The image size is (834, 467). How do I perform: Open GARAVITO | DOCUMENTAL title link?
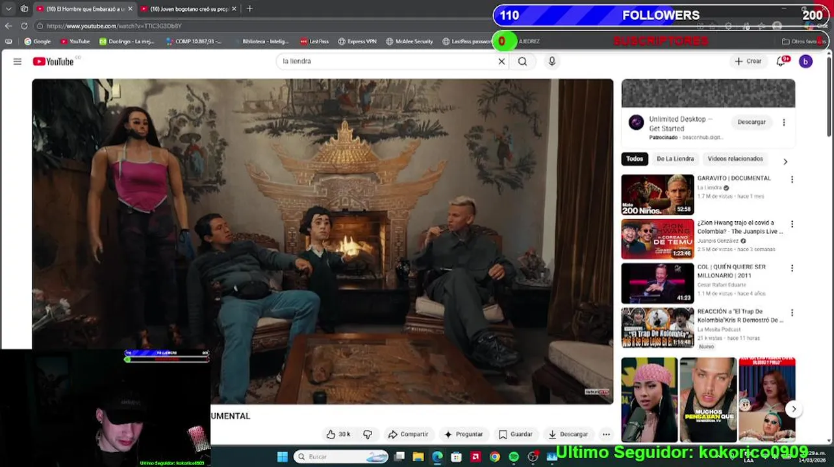click(x=734, y=178)
